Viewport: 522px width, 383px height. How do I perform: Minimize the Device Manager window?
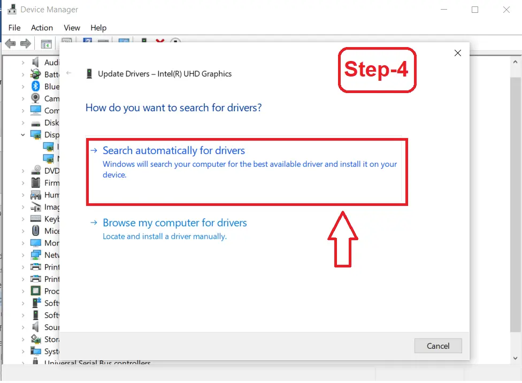click(x=444, y=10)
